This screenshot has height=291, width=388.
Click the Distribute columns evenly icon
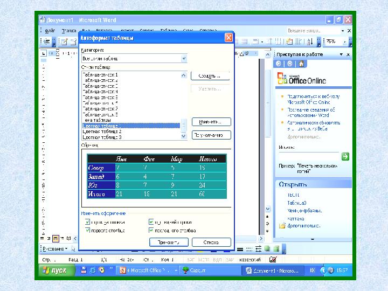tap(279, 42)
